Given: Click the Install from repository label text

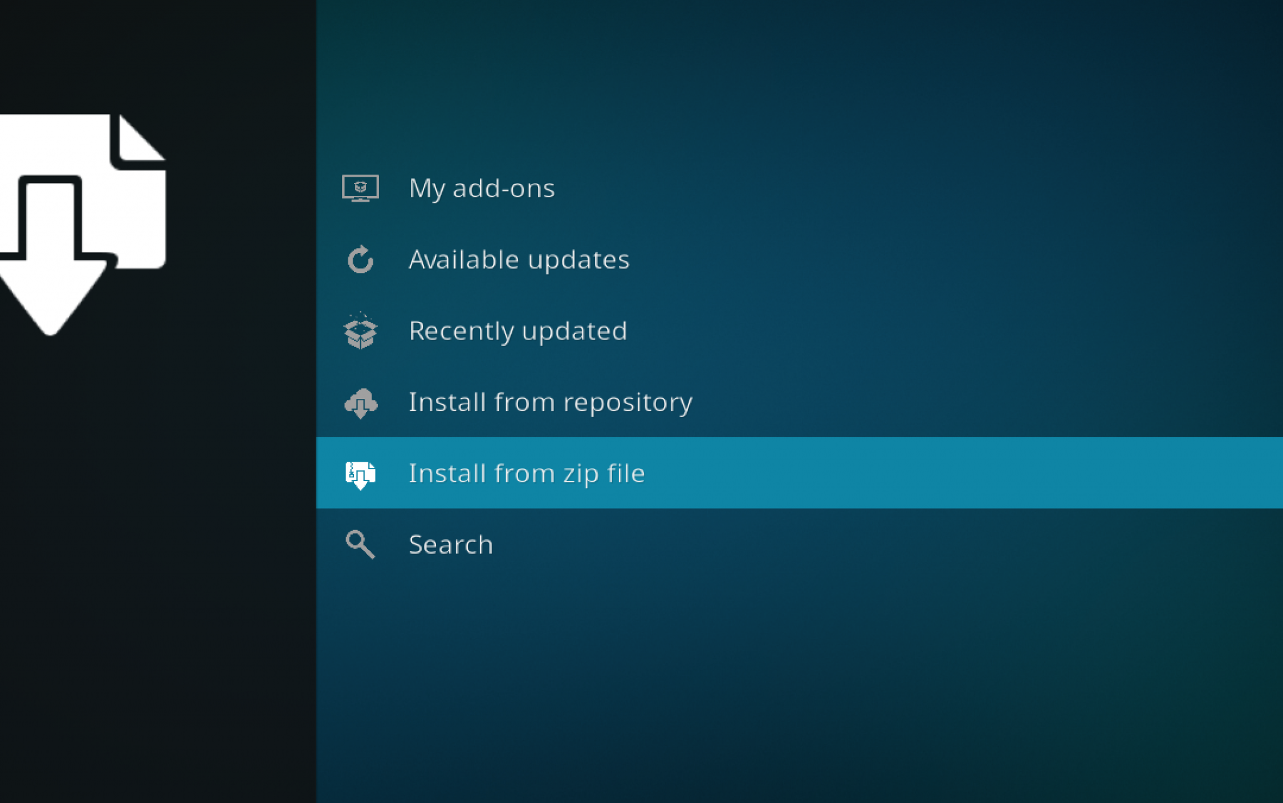Looking at the screenshot, I should pyautogui.click(x=550, y=402).
